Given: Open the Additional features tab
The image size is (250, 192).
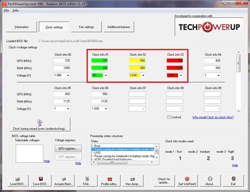Looking at the screenshot, I should coord(118,27).
